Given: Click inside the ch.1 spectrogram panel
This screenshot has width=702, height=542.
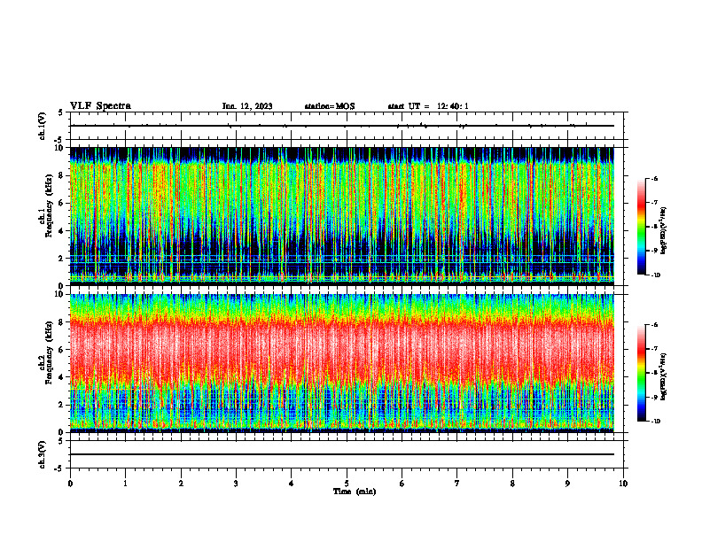Looking at the screenshot, I should pyautogui.click(x=342, y=216).
